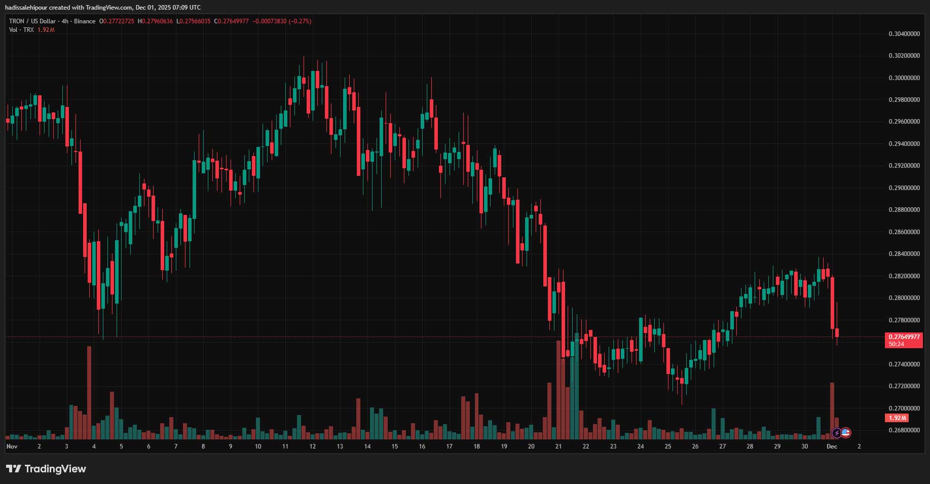Click the Vol · TRX indicator label
The width and height of the screenshot is (930, 484).
click(21, 30)
